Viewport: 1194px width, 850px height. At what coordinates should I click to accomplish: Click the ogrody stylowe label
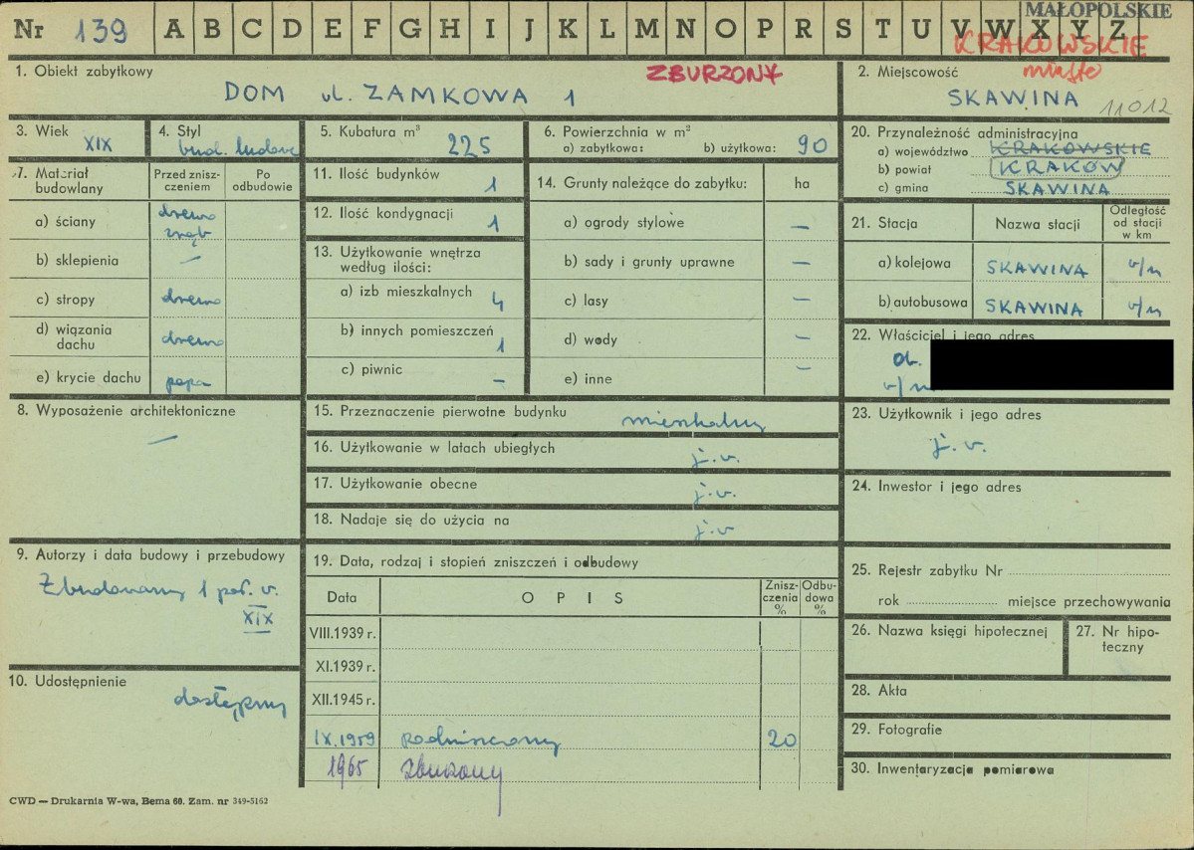coord(623,223)
